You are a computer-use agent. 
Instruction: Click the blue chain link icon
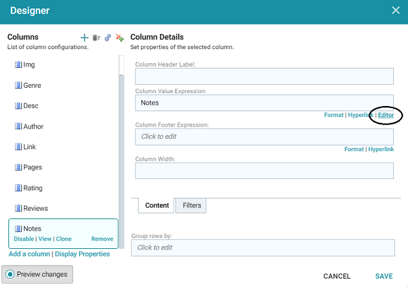tap(108, 37)
